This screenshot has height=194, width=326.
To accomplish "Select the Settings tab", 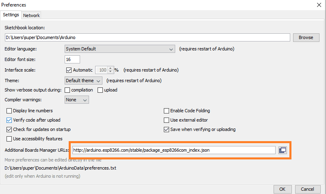I will pos(11,15).
